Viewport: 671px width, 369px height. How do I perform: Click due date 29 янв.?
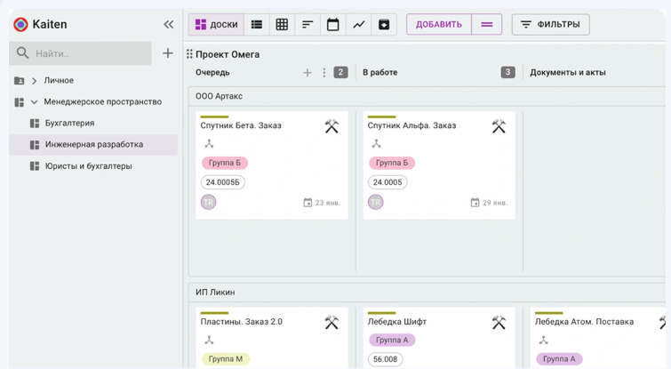tap(489, 203)
